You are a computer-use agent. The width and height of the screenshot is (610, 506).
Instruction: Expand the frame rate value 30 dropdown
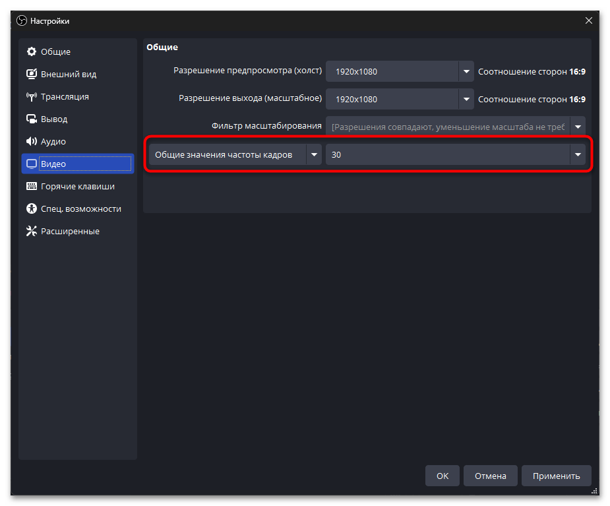click(x=578, y=155)
